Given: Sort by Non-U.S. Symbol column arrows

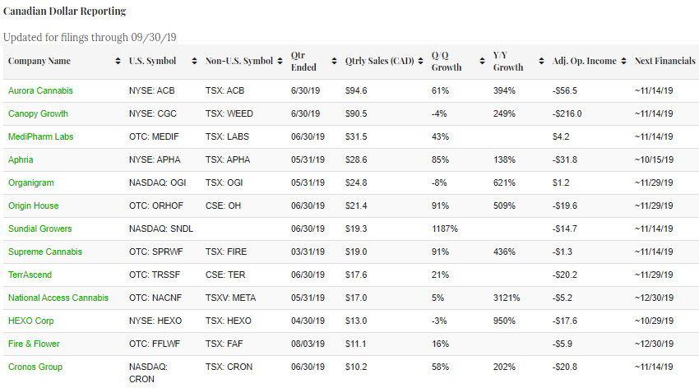Looking at the screenshot, I should click(280, 62).
